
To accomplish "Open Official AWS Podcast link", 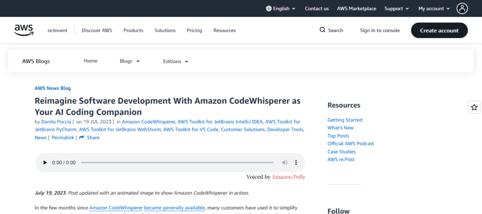I will (x=351, y=143).
